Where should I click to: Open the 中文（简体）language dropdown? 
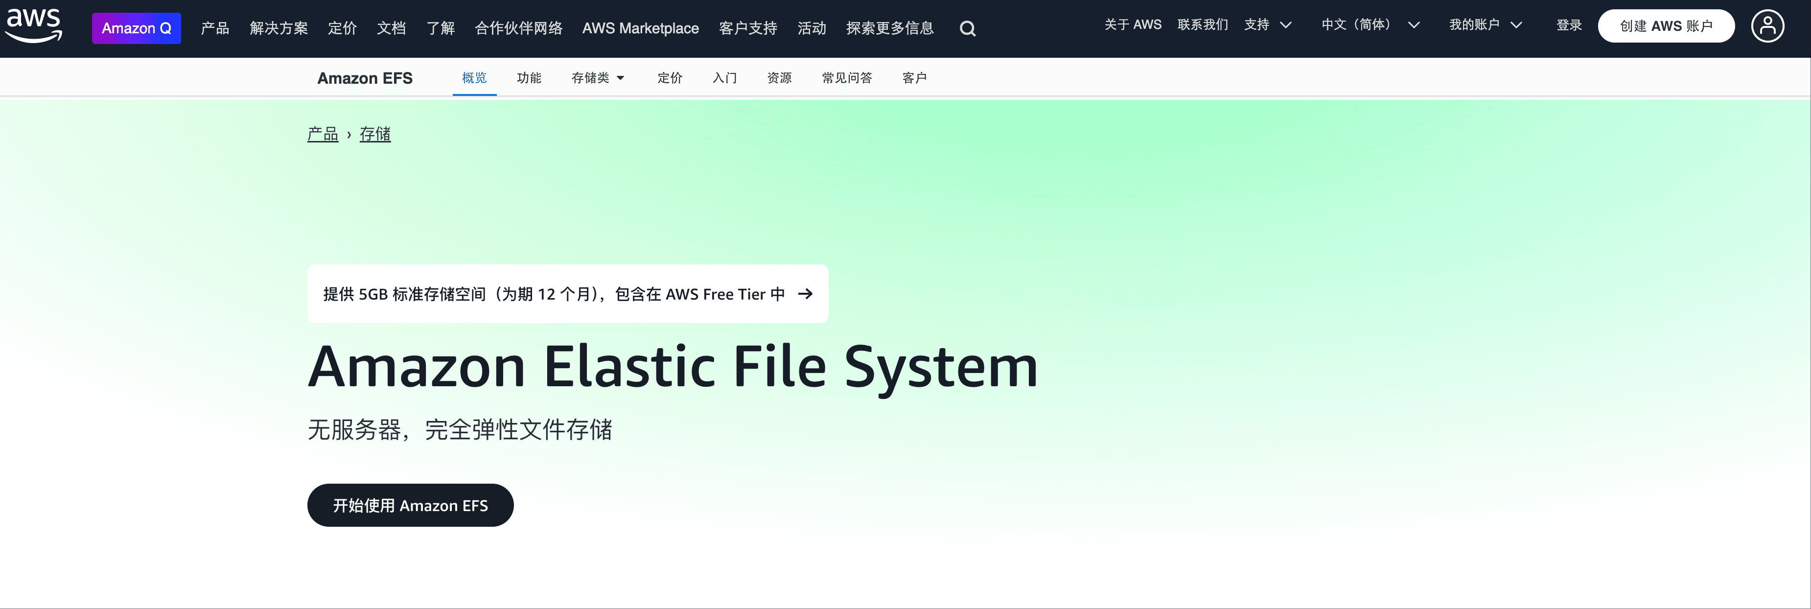pos(1370,25)
